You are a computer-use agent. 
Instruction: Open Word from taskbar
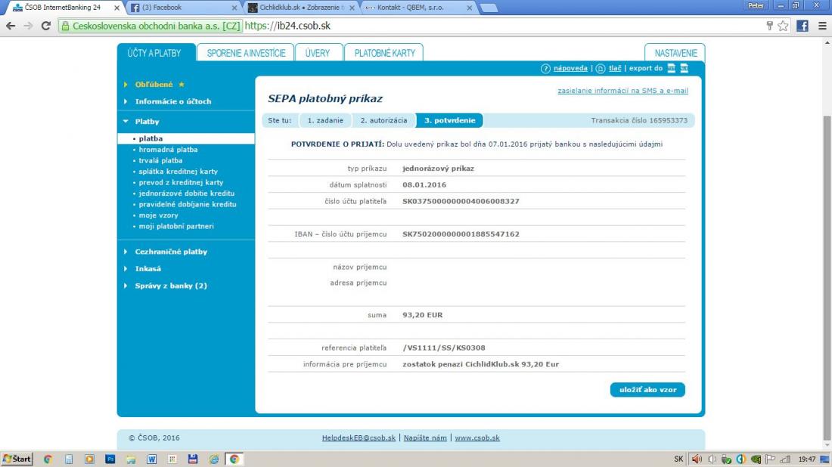tap(151, 459)
